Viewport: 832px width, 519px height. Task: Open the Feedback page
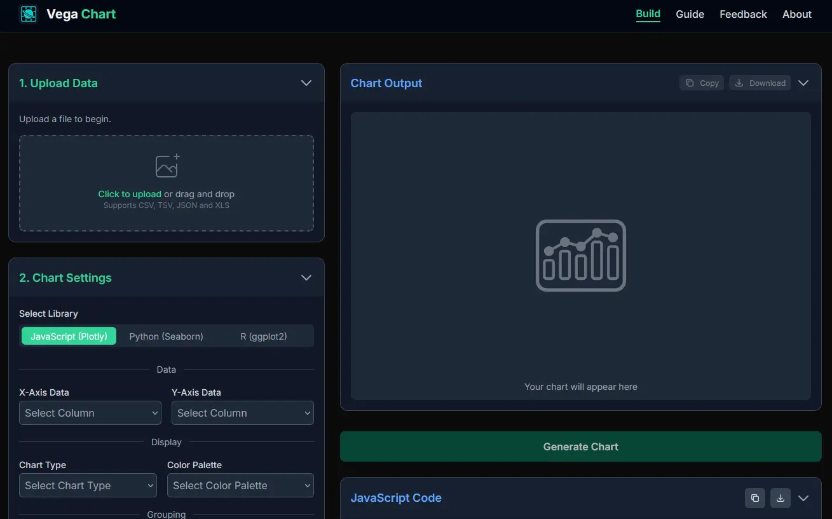coord(742,14)
